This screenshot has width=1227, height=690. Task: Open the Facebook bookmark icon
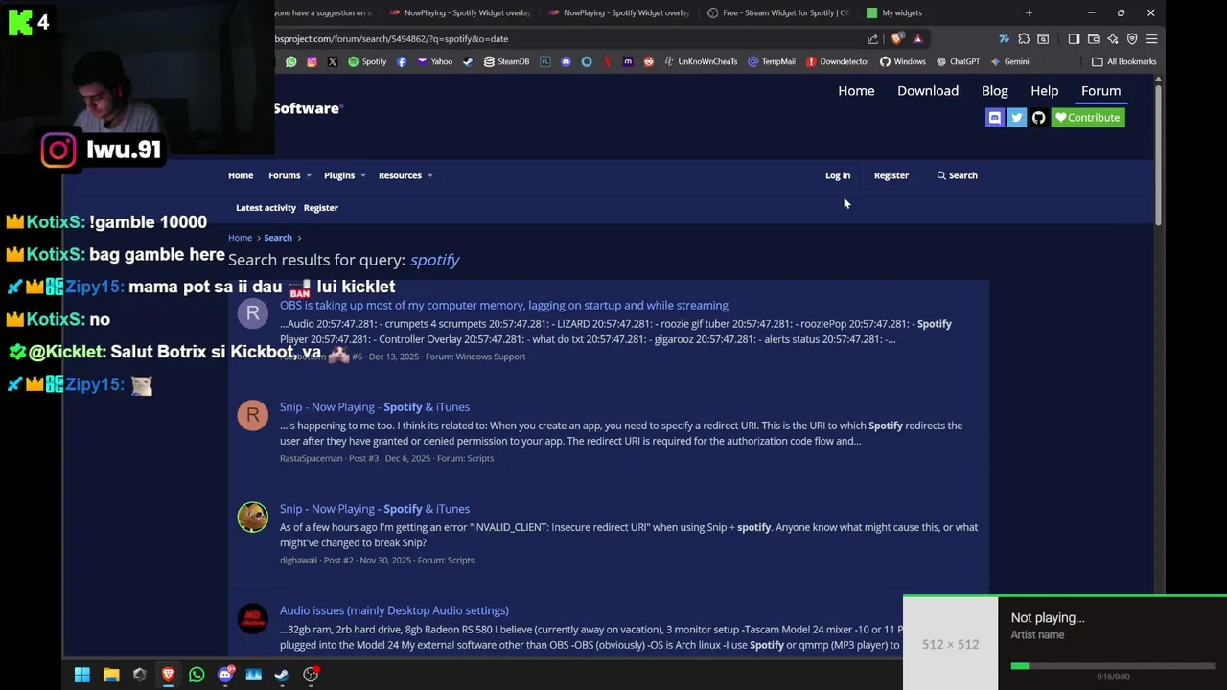401,61
